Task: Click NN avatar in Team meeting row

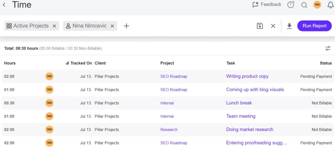Action: 49,116
